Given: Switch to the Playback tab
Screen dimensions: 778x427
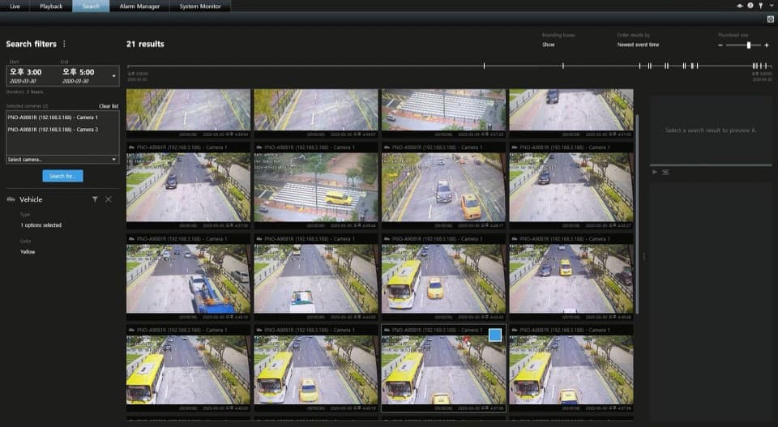Looking at the screenshot, I should pos(51,6).
